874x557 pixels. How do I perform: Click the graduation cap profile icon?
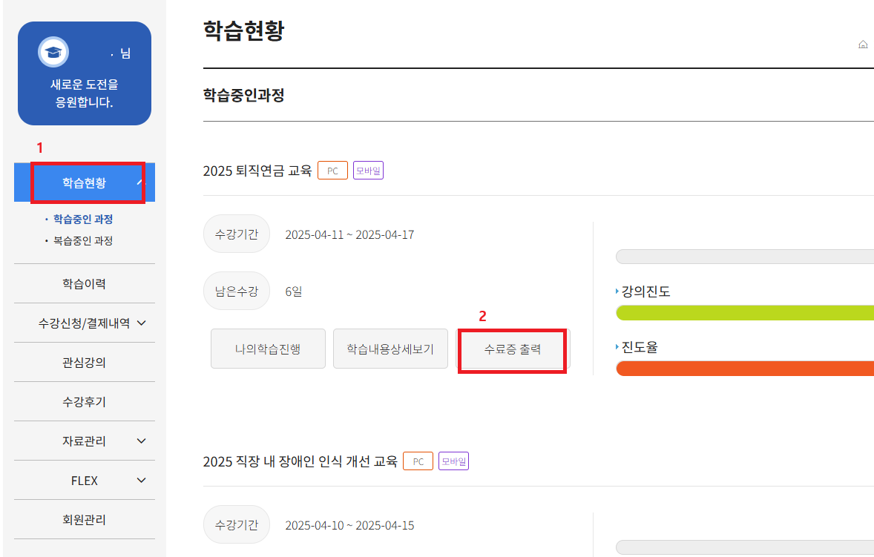[x=53, y=52]
